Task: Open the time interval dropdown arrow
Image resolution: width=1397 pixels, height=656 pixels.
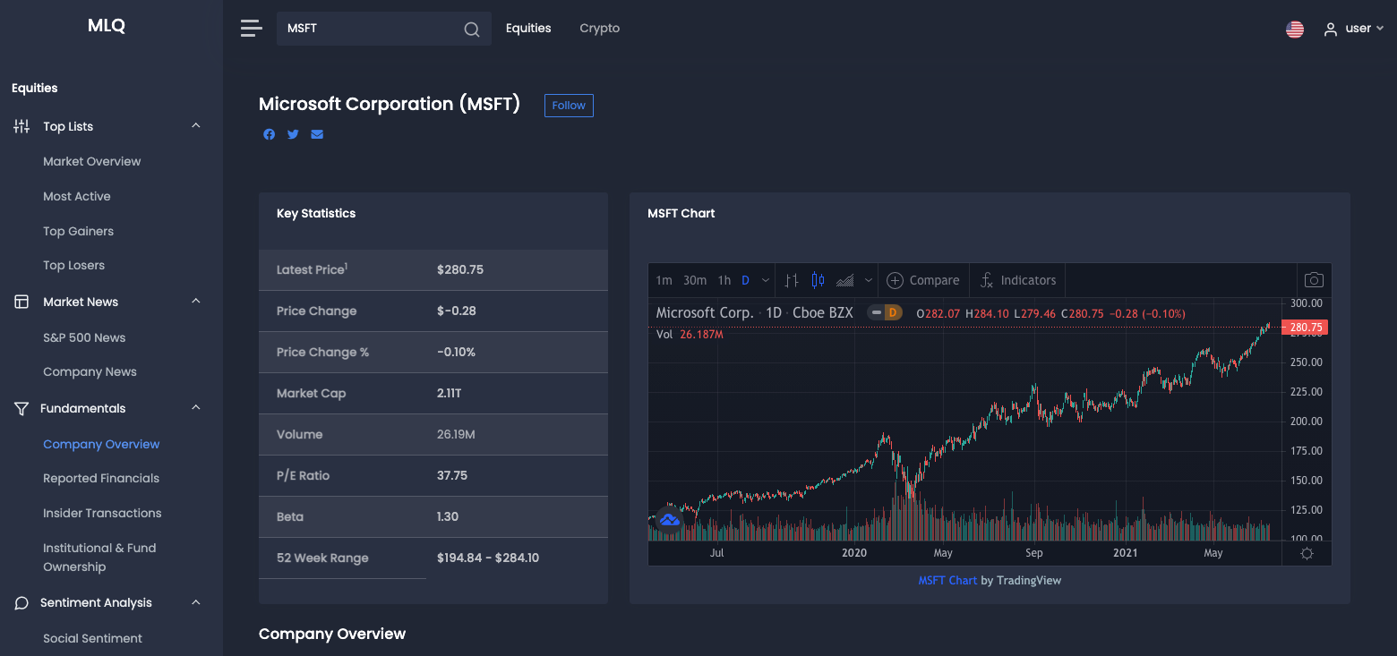Action: (766, 280)
